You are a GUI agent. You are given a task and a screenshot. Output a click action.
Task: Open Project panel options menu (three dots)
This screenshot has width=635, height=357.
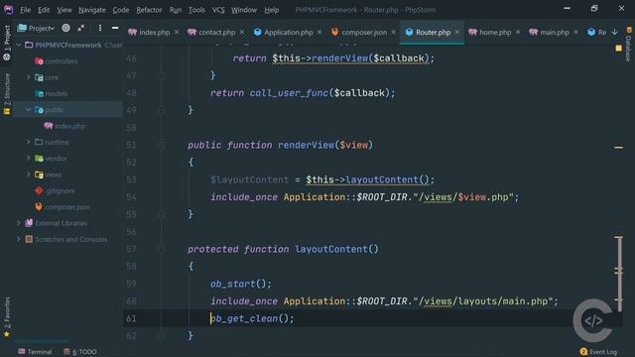(100, 28)
